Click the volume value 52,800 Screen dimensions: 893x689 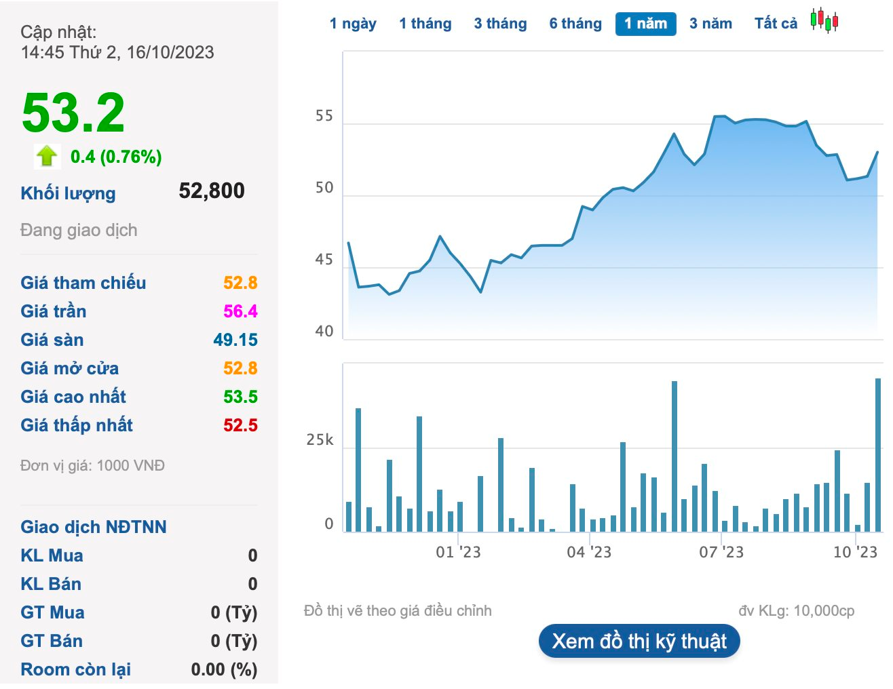point(212,191)
